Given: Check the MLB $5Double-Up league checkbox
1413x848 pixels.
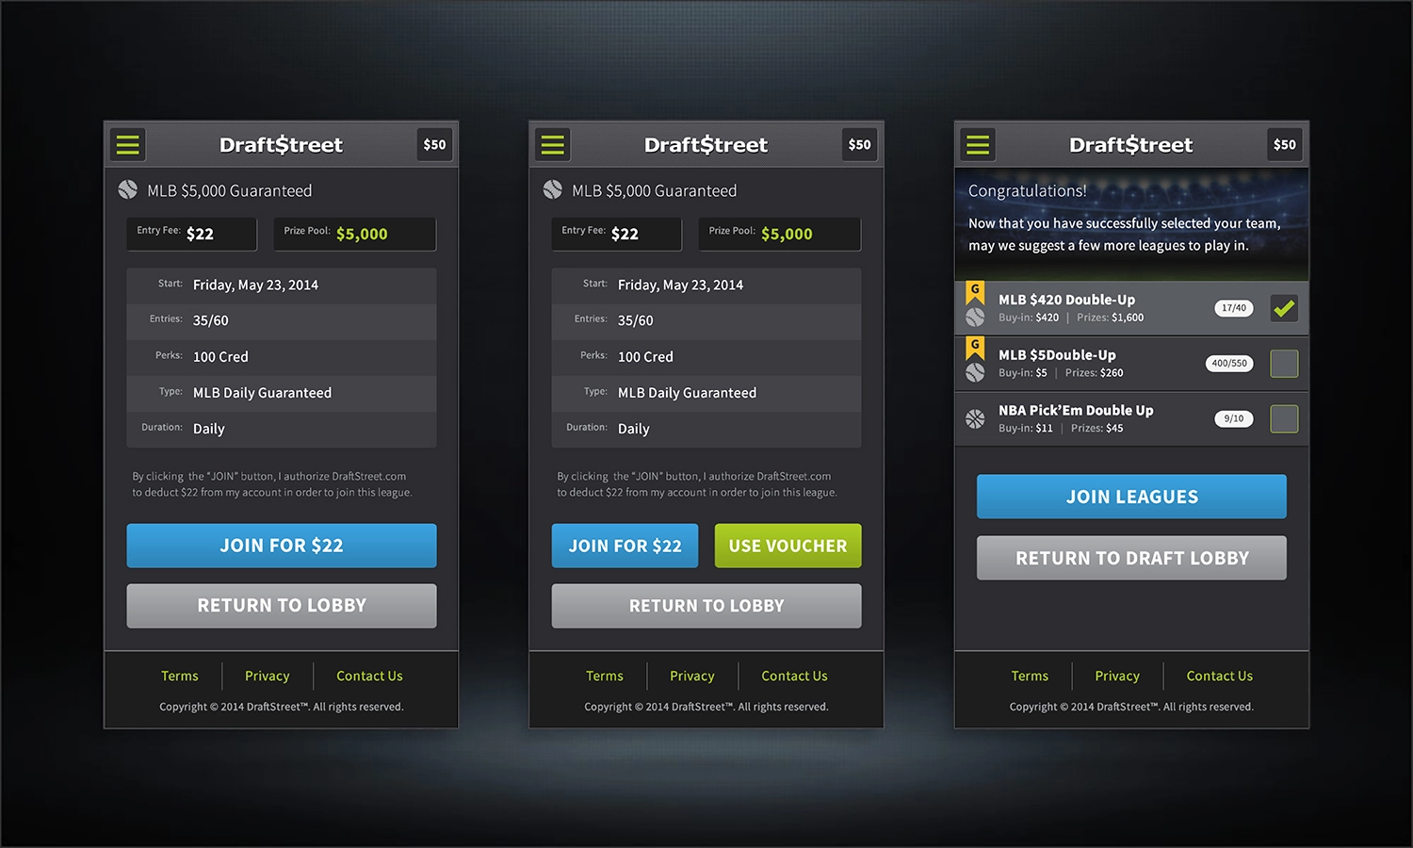Looking at the screenshot, I should (x=1283, y=364).
